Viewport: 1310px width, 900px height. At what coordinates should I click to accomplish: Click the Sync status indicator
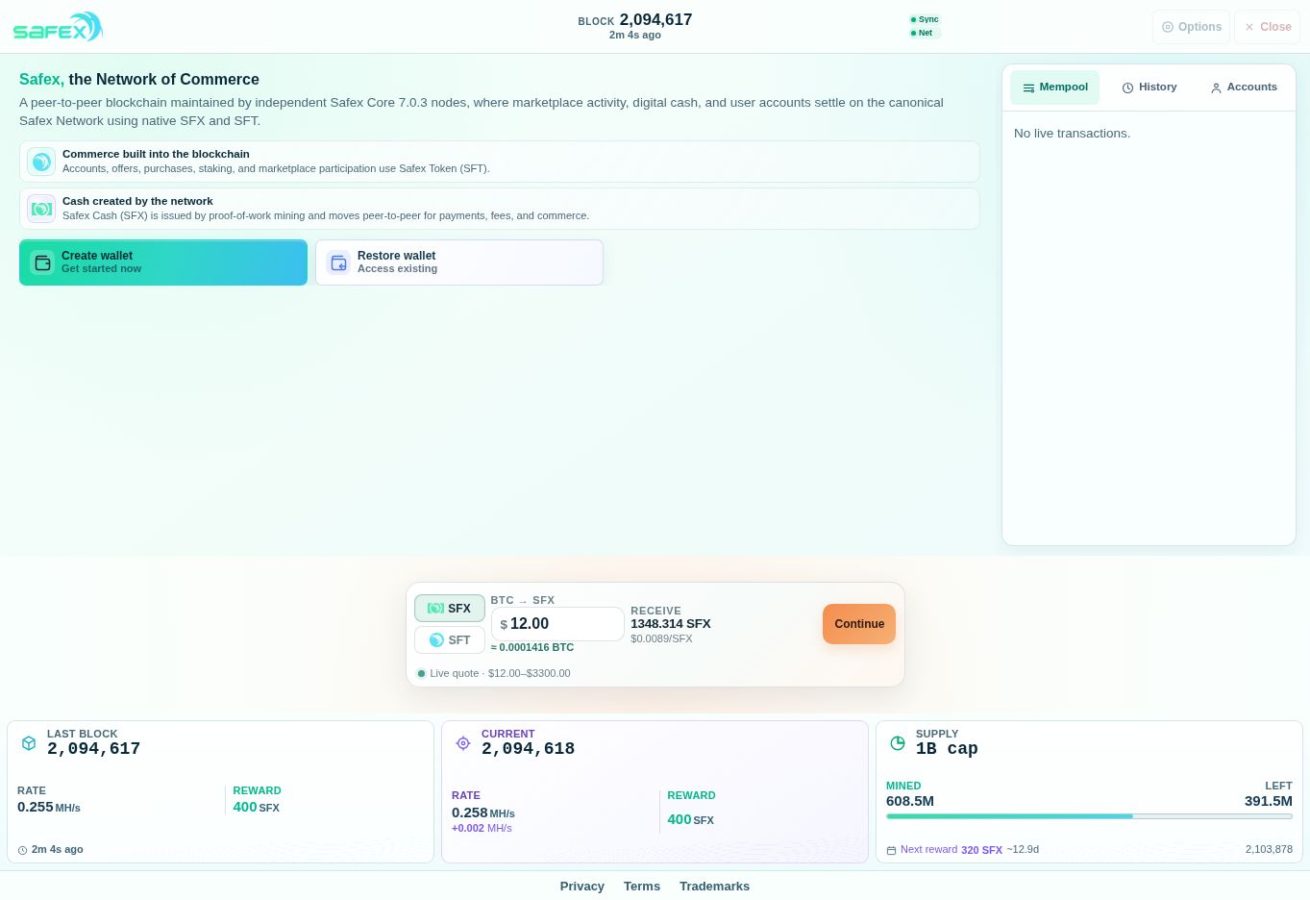coord(925,19)
